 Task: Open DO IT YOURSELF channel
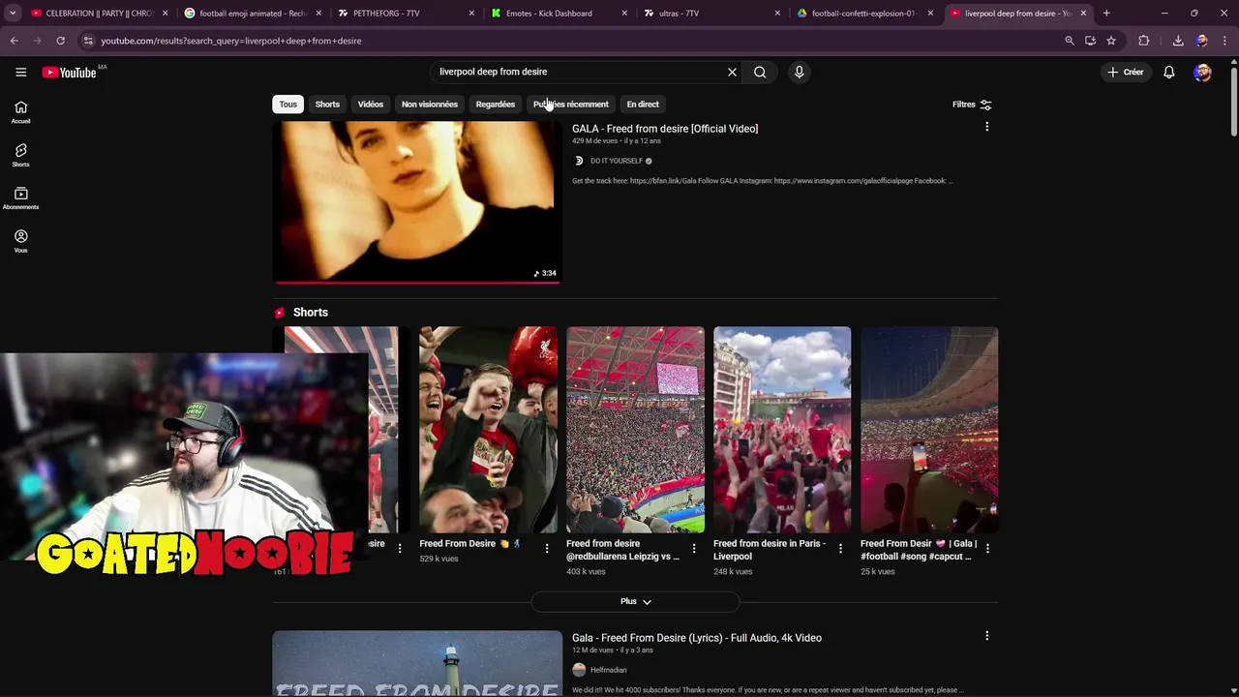(616, 161)
